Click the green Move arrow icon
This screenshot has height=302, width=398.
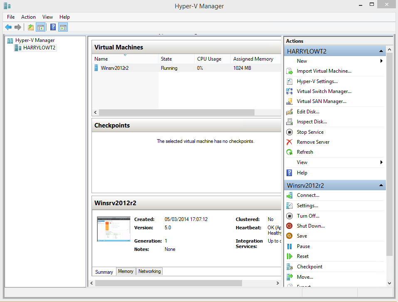pyautogui.click(x=289, y=277)
